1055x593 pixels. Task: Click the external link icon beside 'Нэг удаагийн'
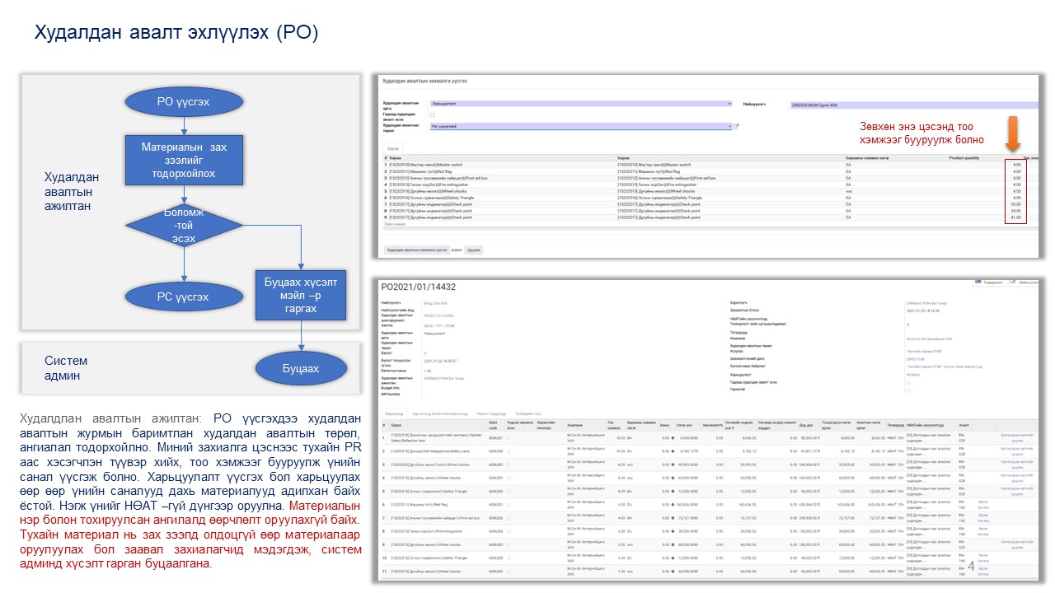[736, 126]
